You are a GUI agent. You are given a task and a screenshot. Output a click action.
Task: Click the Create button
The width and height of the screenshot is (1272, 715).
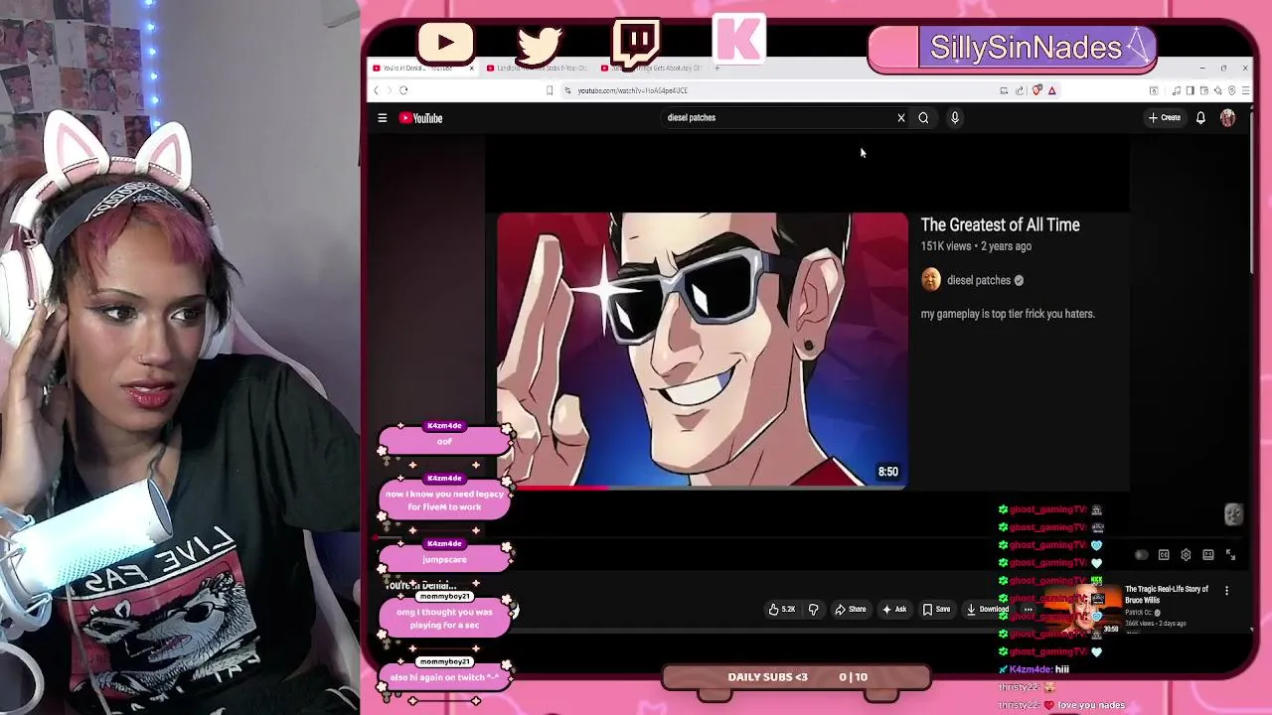click(1165, 118)
